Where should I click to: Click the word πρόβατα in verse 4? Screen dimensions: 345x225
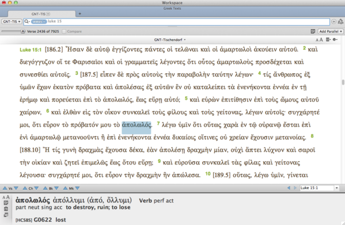click(x=88, y=87)
